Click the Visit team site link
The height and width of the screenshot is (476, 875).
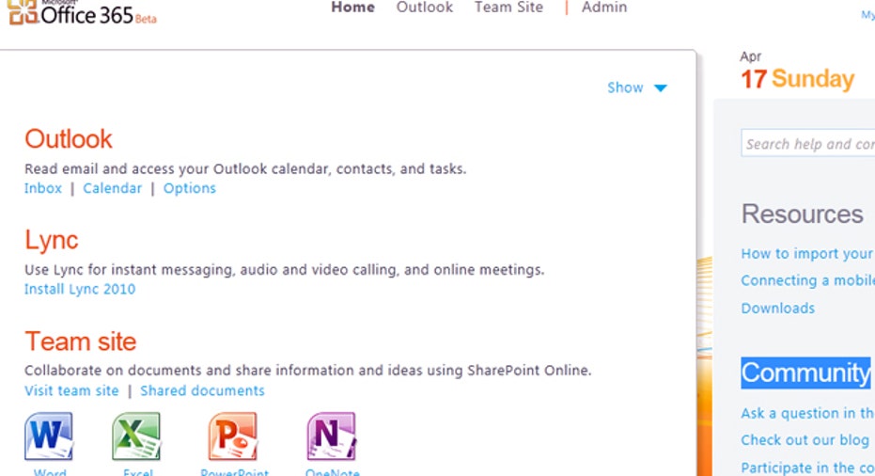click(71, 390)
